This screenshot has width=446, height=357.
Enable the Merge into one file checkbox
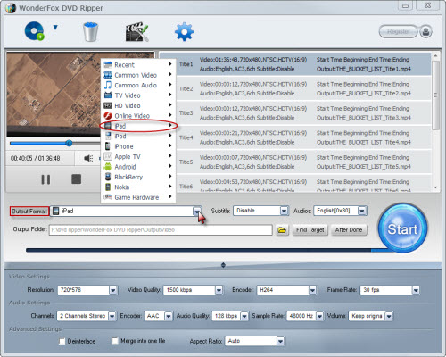point(114,341)
